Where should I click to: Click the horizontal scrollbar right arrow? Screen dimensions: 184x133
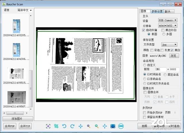pyautogui.click(x=27, y=113)
